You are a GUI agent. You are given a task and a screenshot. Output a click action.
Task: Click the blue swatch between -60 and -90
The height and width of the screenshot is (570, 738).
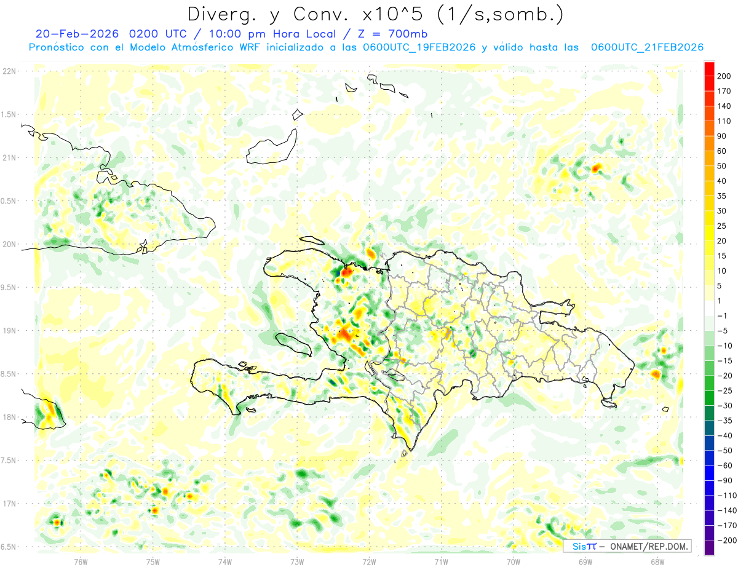[x=710, y=473]
